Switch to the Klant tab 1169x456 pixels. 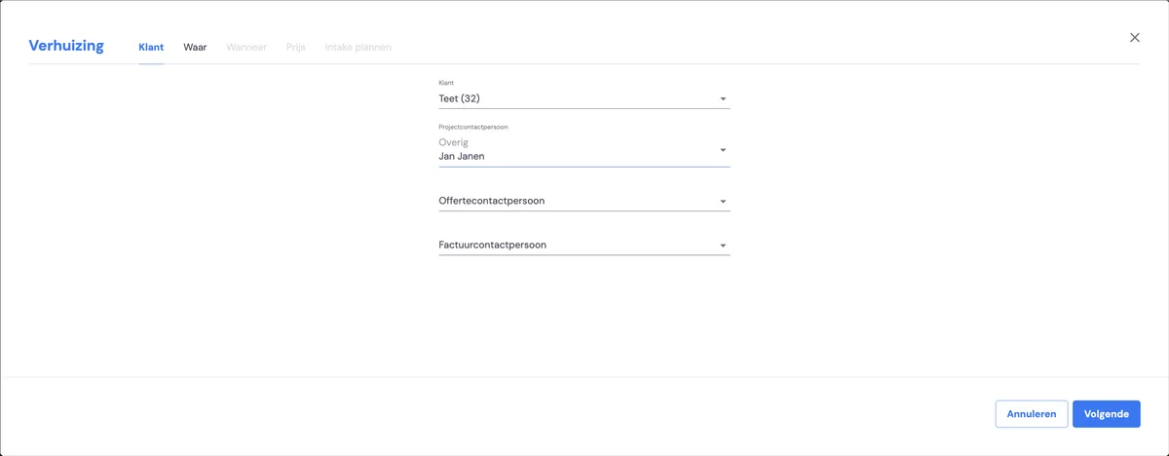click(x=151, y=47)
